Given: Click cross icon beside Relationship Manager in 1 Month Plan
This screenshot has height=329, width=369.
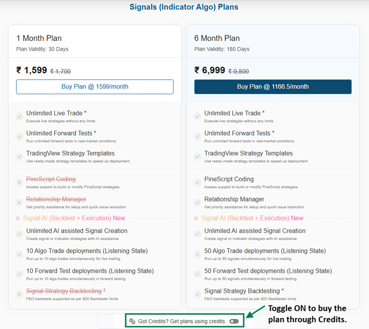Looking at the screenshot, I should tap(19, 203).
